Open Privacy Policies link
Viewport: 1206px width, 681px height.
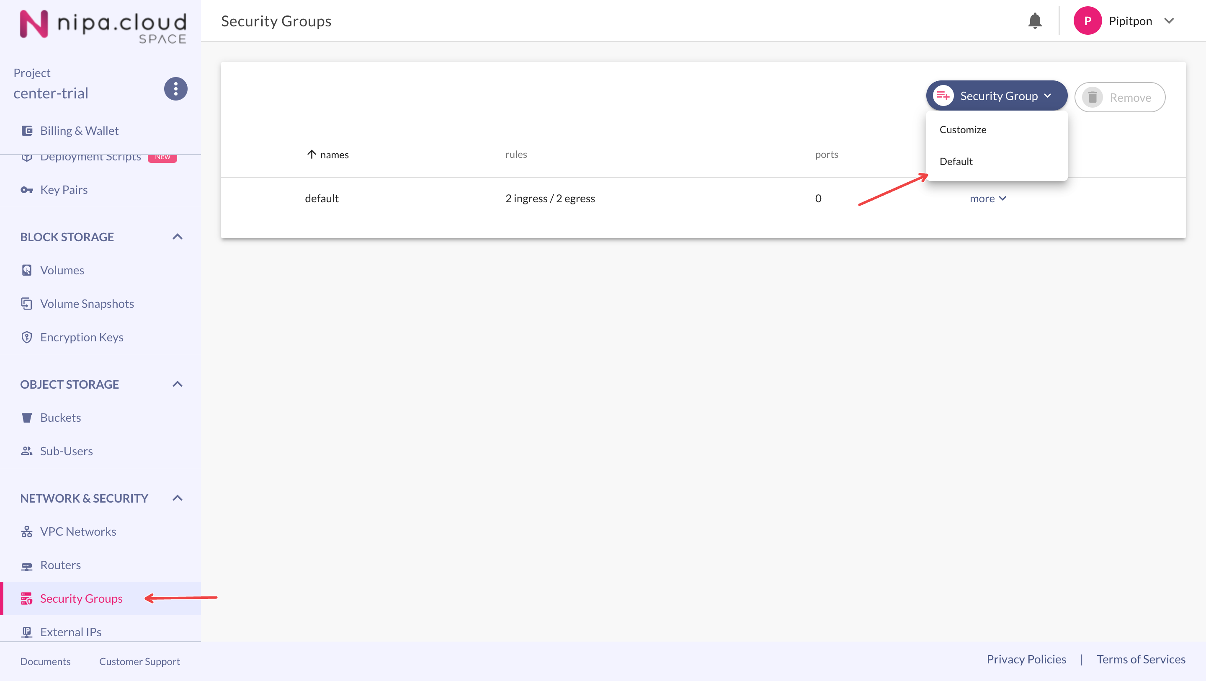click(1026, 660)
